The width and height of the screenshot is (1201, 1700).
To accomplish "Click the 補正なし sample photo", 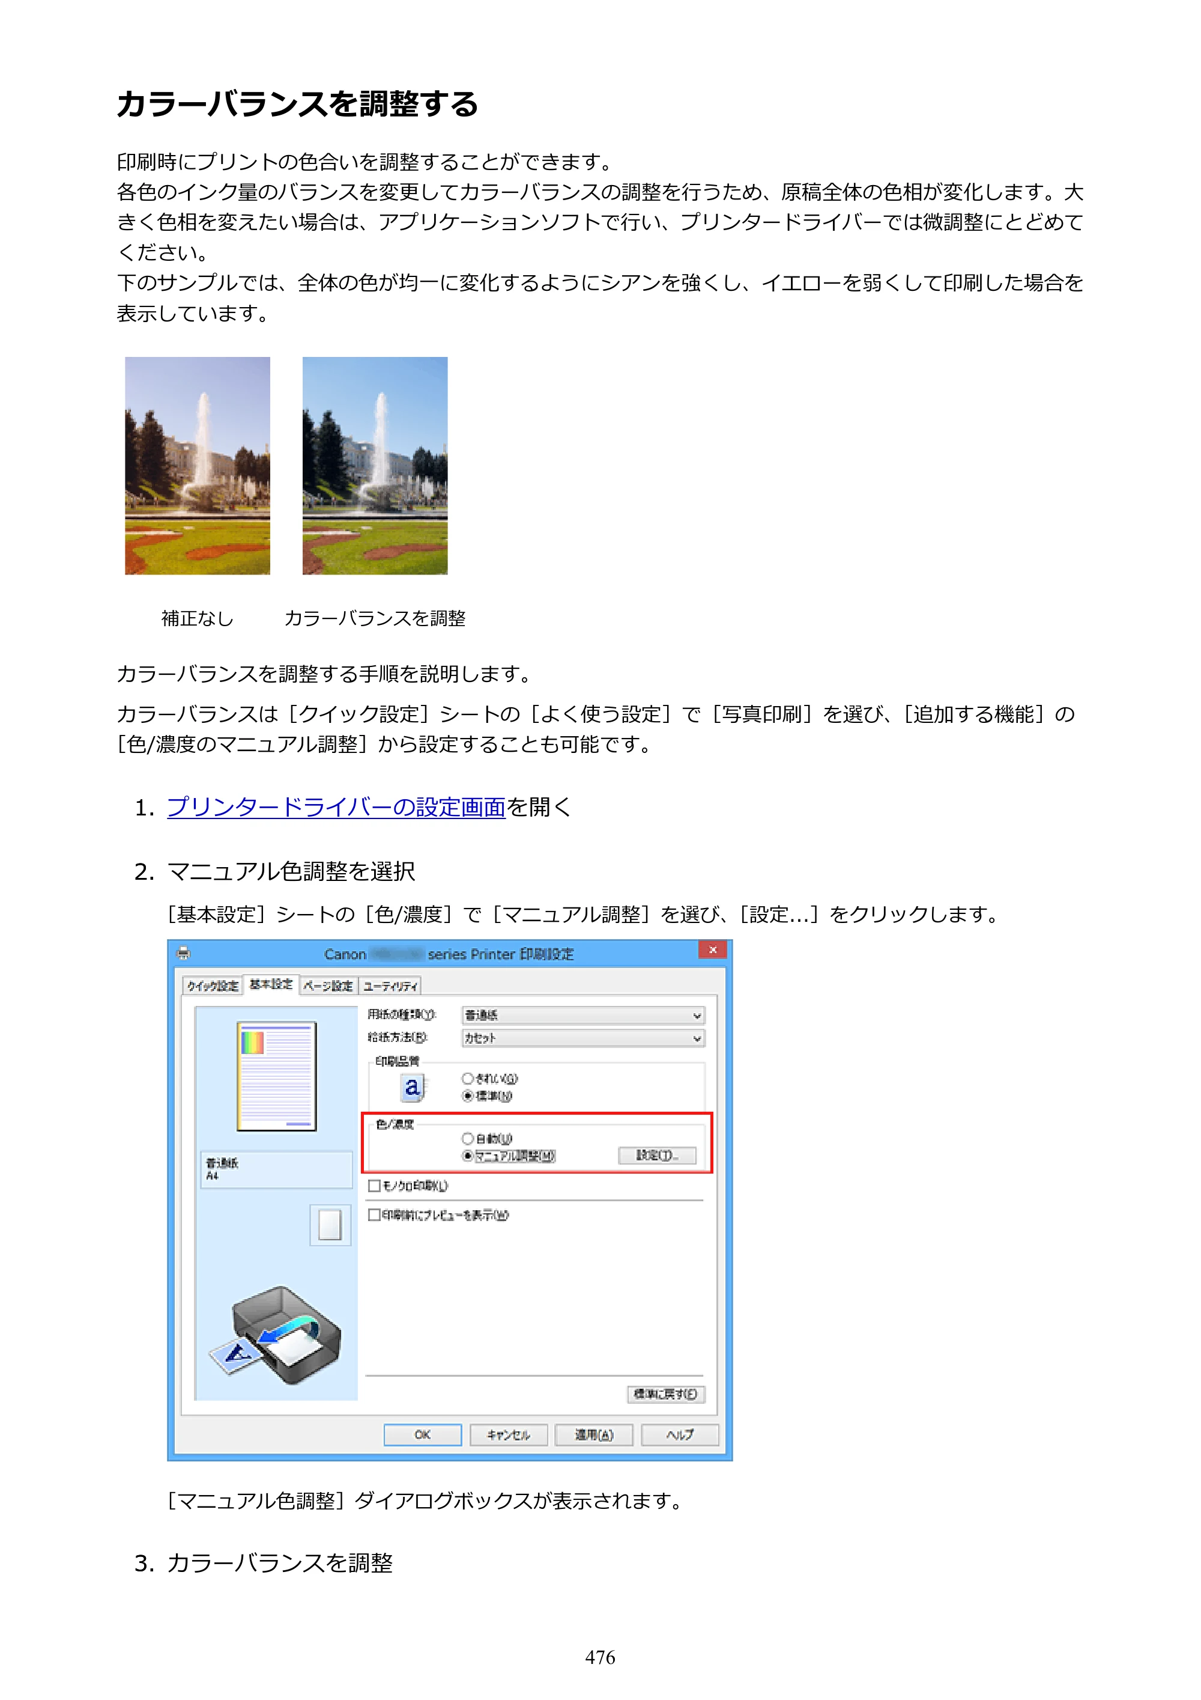I will click(198, 466).
